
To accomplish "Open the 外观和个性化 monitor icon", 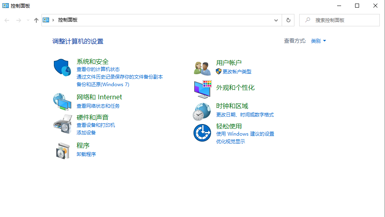I will 203,89.
